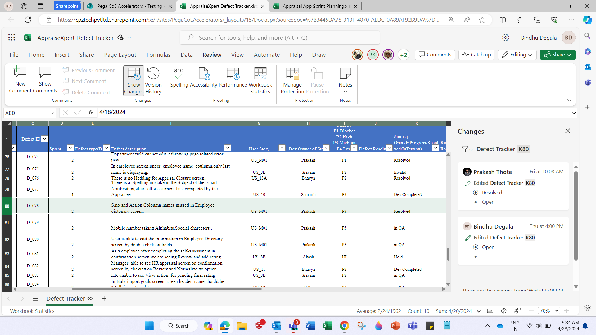This screenshot has width=596, height=335.
Task: Click the Insert Function fx icon
Action: [90, 113]
